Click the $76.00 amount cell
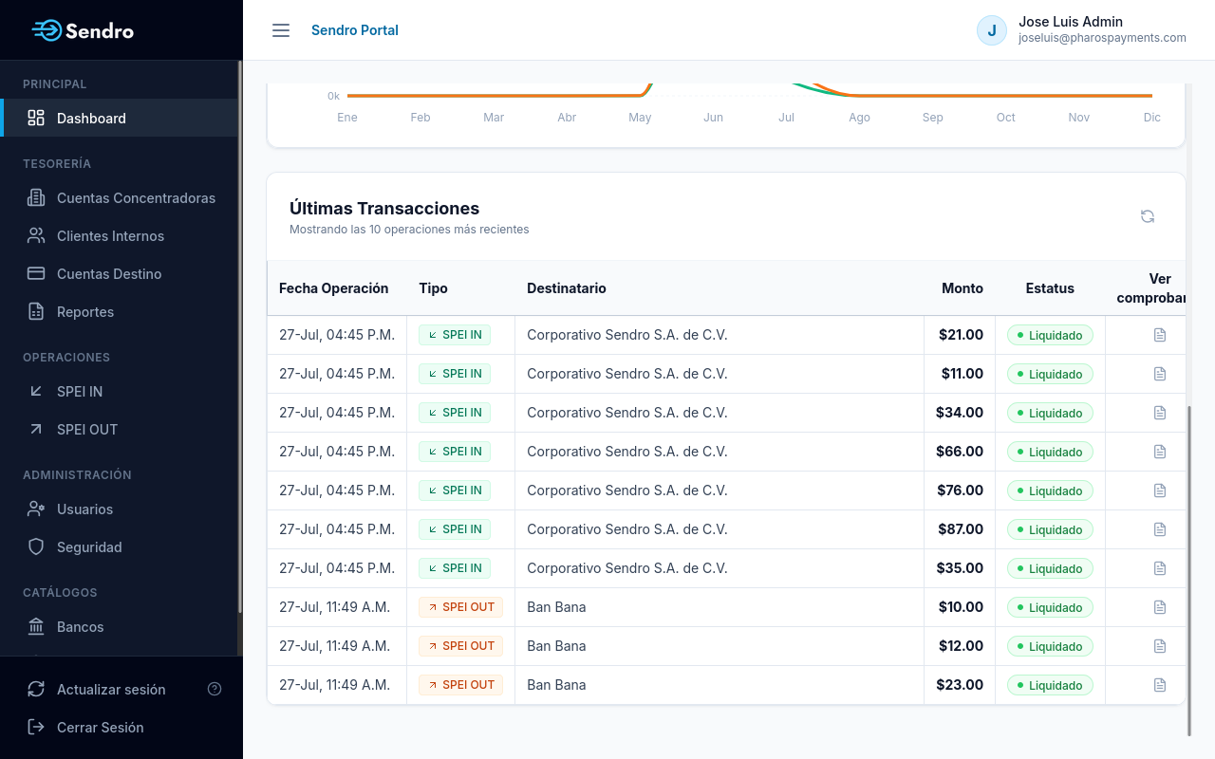Image resolution: width=1215 pixels, height=759 pixels. [960, 491]
